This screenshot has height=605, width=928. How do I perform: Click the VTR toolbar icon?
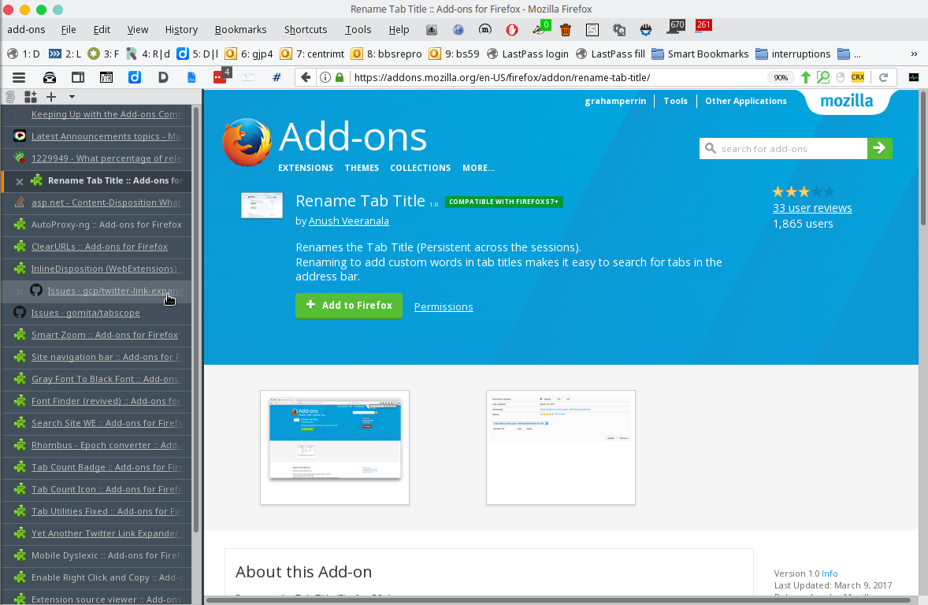[x=106, y=77]
